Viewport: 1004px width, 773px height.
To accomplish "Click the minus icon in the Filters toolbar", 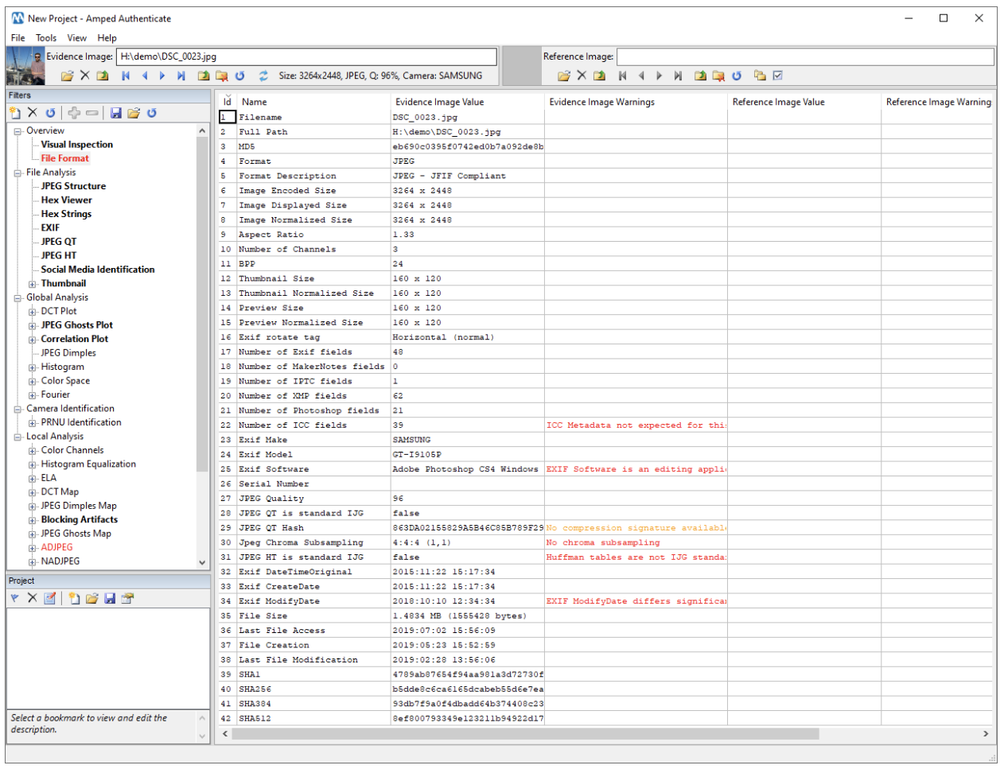I will 92,113.
